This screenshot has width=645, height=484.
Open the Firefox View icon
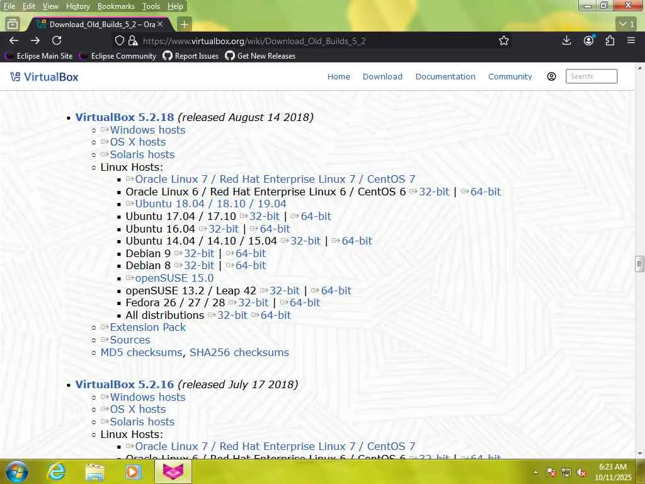coord(13,25)
